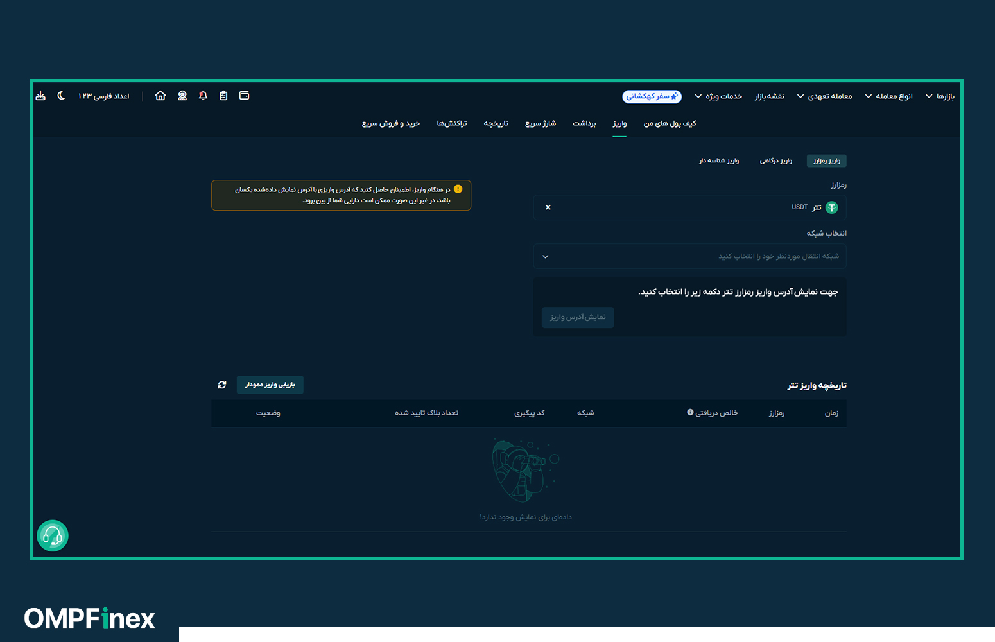This screenshot has width=995, height=642.
Task: Click the currency field showing تتر USDT
Action: (689, 207)
